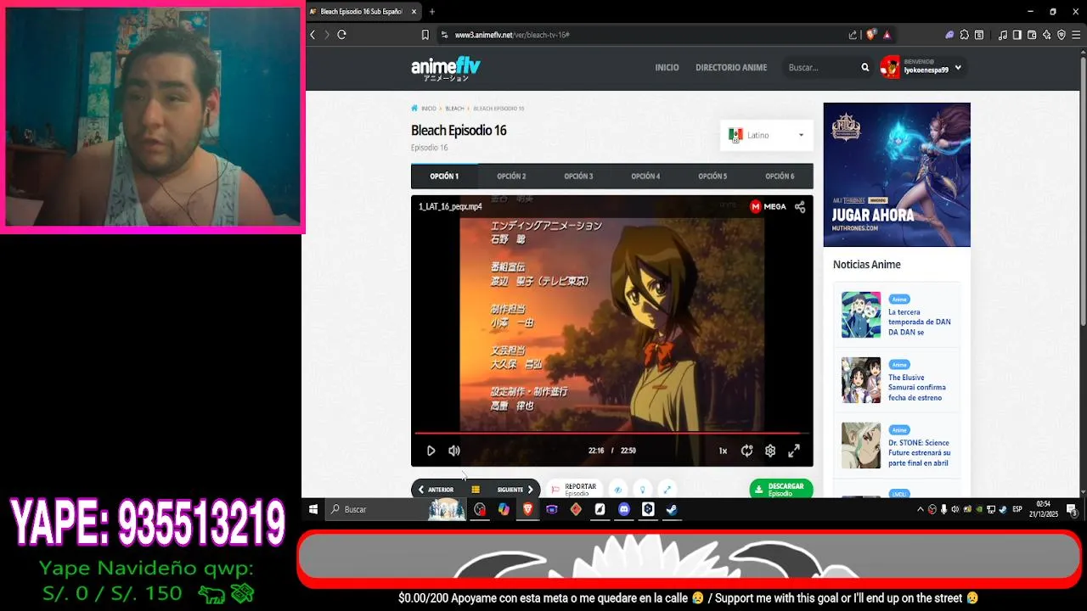The height and width of the screenshot is (611, 1087).
Task: Play the video with the play button
Action: coord(431,451)
